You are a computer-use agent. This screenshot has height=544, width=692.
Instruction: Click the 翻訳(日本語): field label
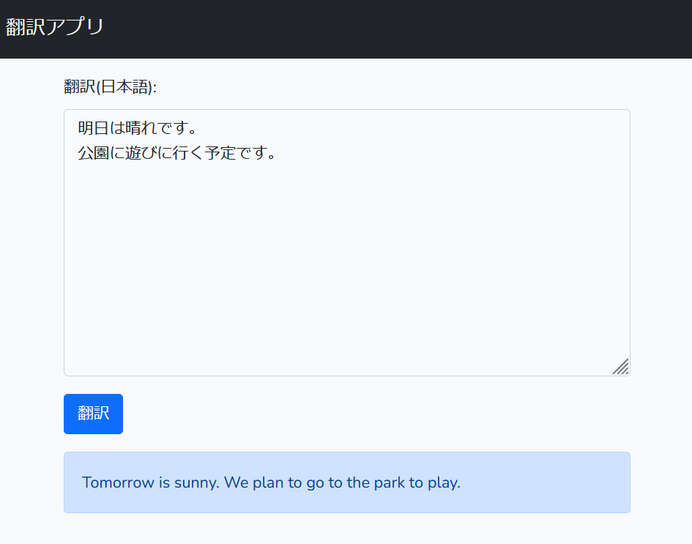(x=111, y=86)
